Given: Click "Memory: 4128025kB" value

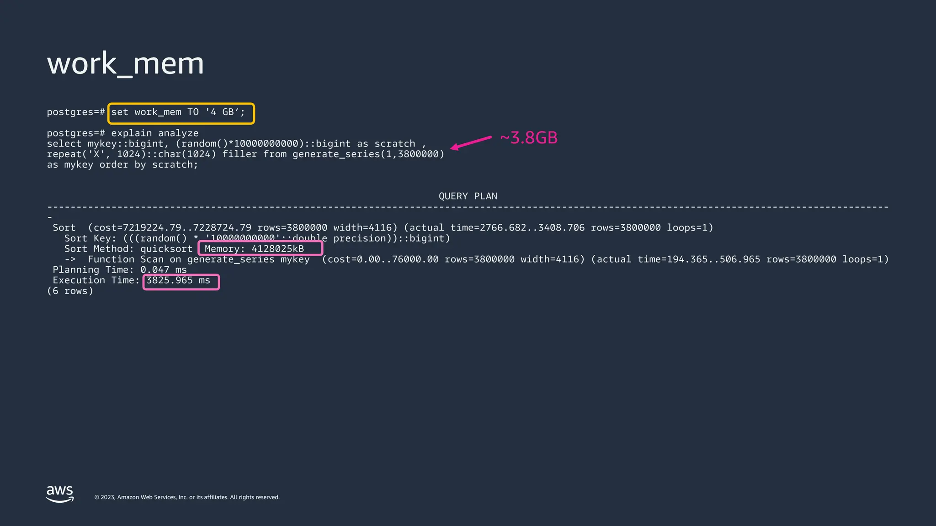Looking at the screenshot, I should pos(254,249).
